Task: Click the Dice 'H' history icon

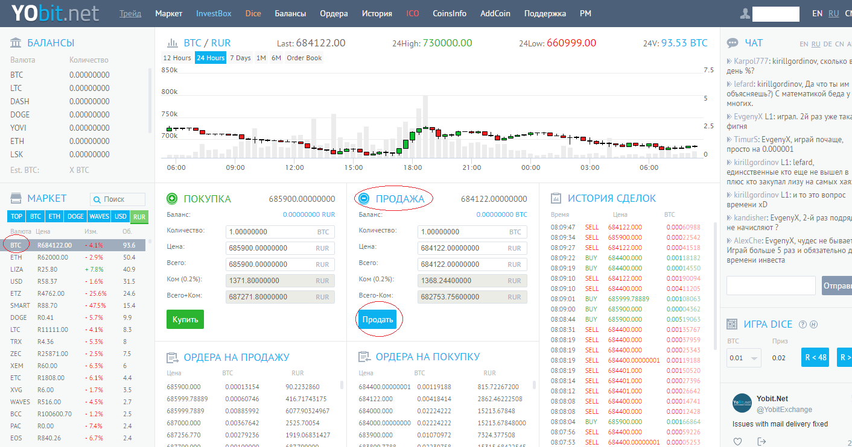Action: (813, 324)
